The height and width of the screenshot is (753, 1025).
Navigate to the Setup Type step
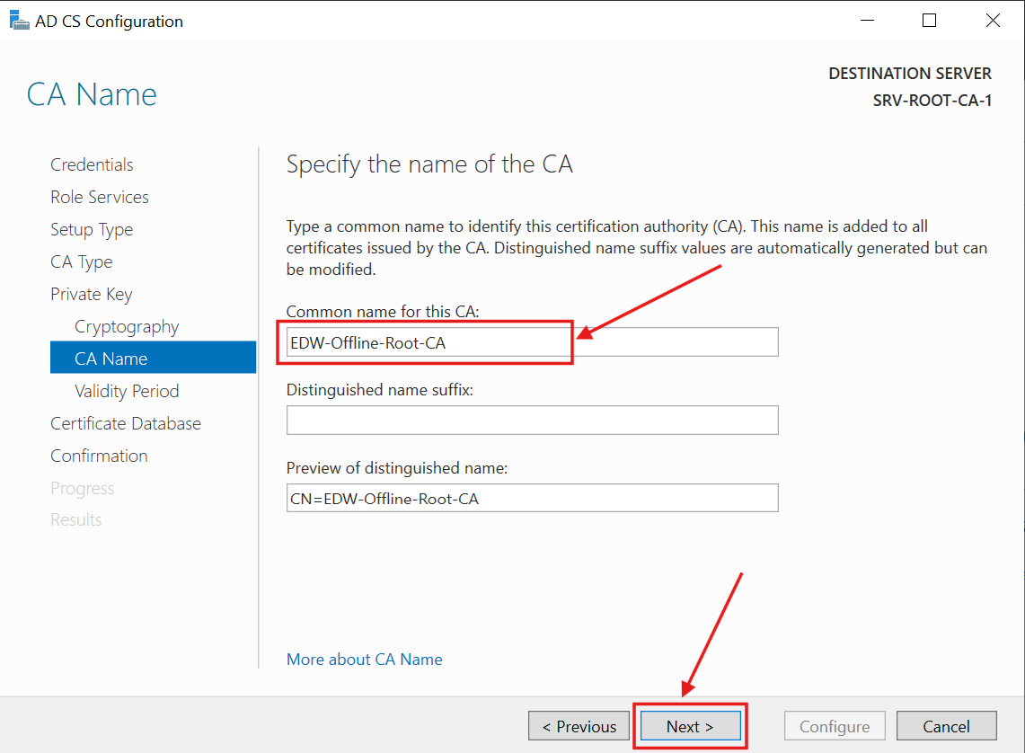coord(92,229)
